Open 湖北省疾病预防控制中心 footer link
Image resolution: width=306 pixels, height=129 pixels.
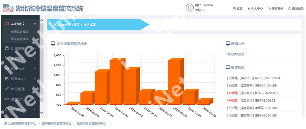coord(20,123)
